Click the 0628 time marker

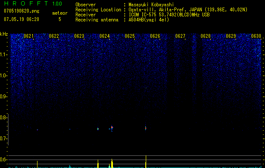pyautogui.click(x=206, y=36)
